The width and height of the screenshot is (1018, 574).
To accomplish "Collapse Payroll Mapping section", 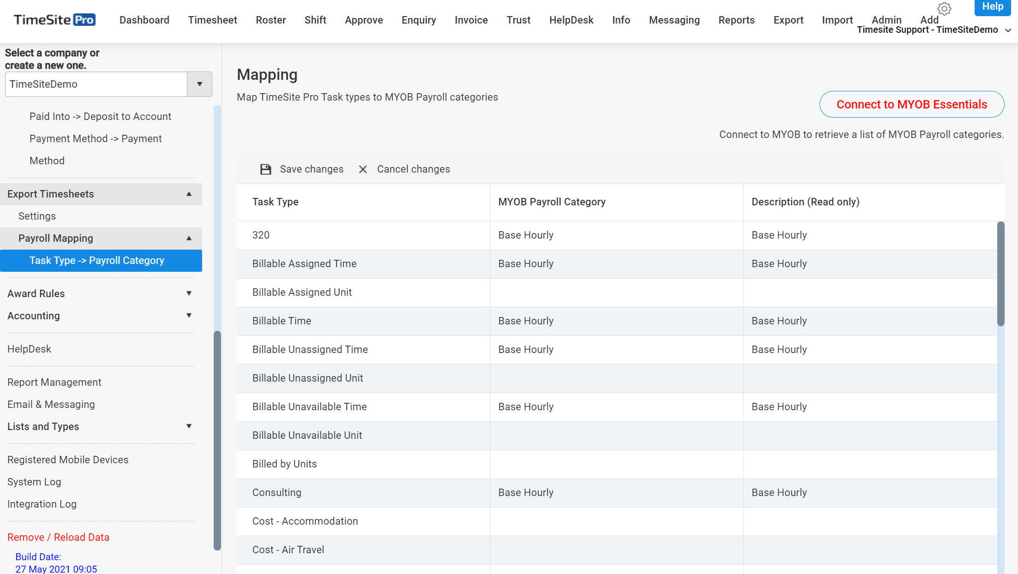I will [189, 238].
